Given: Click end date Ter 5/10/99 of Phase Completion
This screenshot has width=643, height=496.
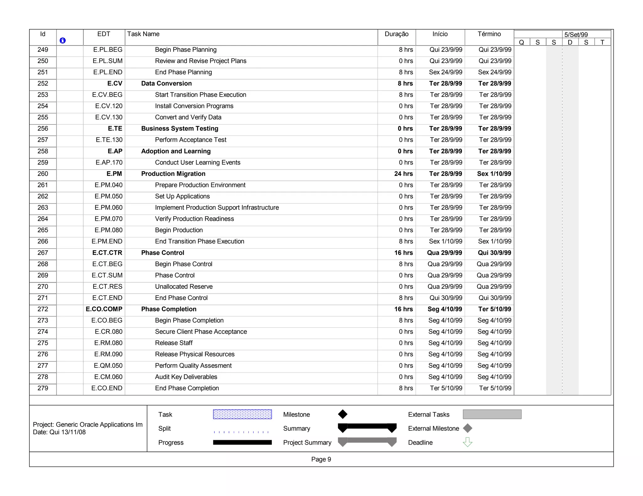Looking at the screenshot, I should (494, 309).
